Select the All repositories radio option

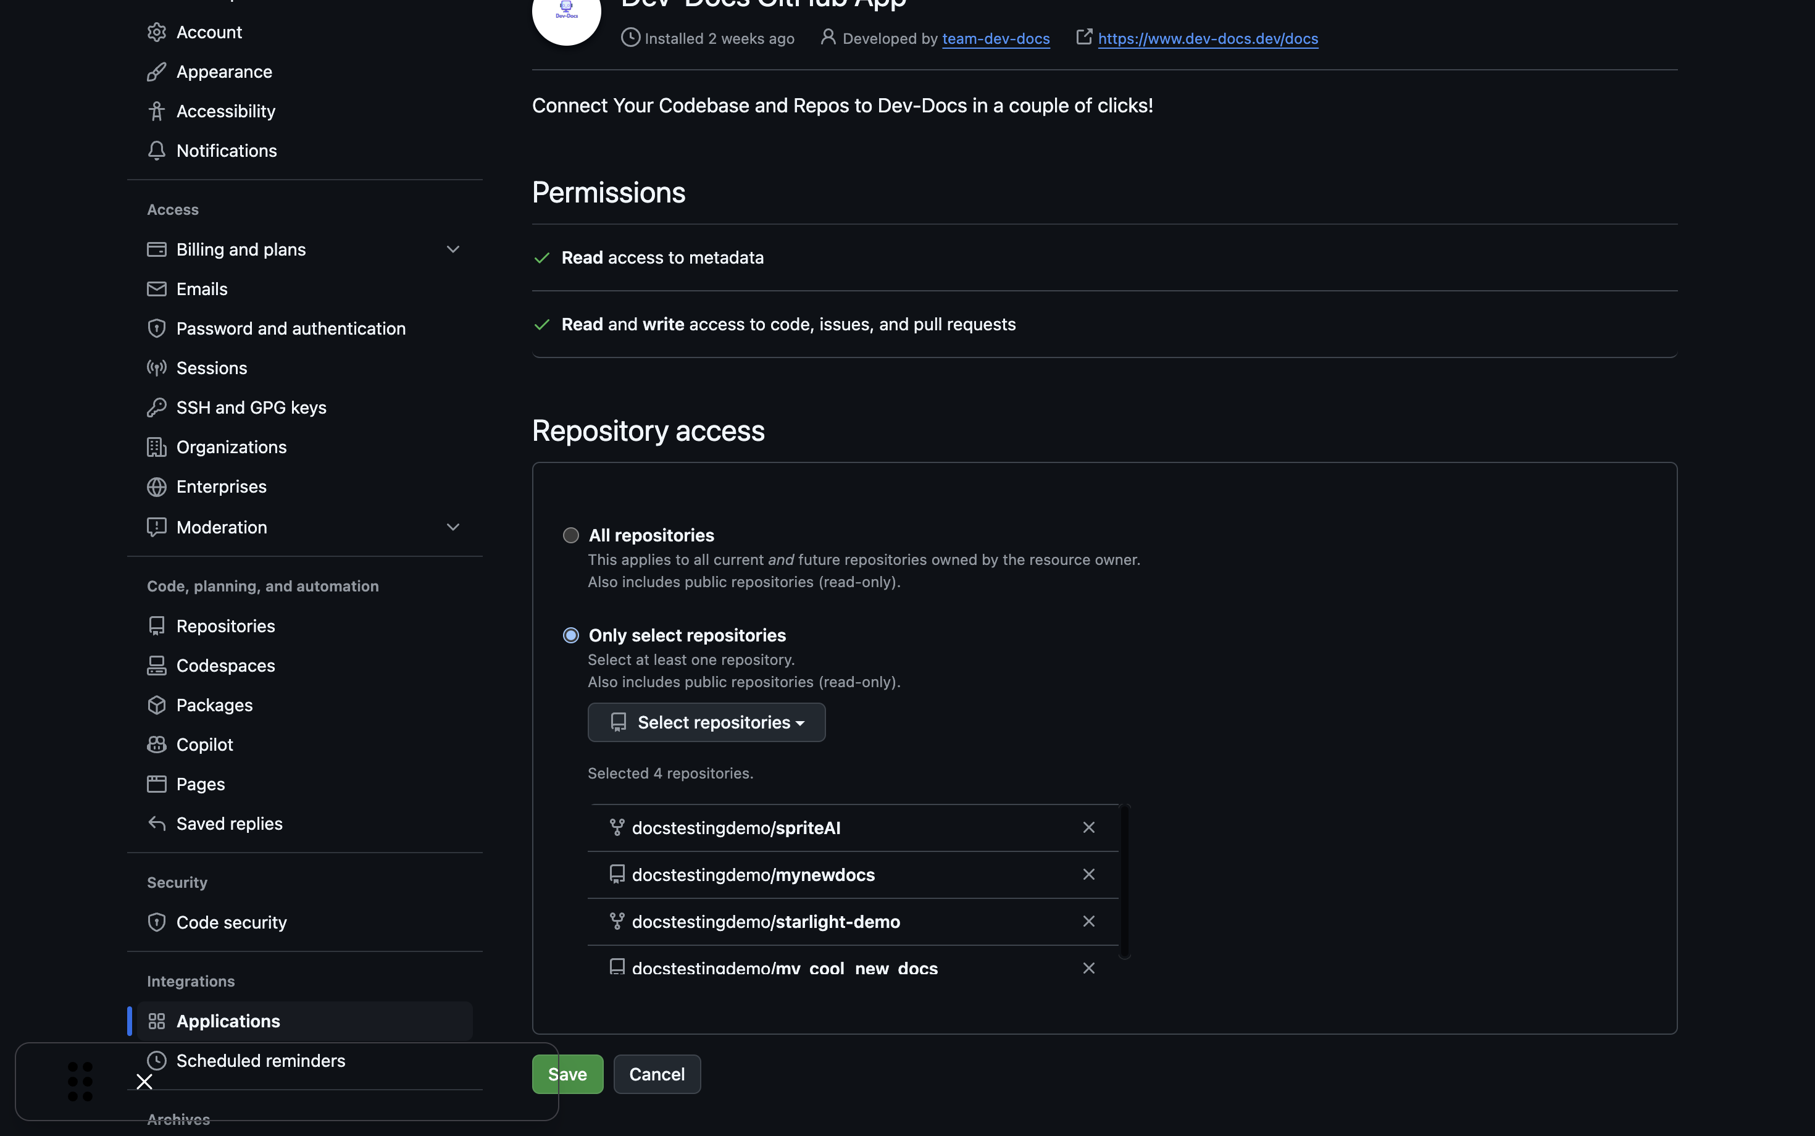tap(571, 536)
